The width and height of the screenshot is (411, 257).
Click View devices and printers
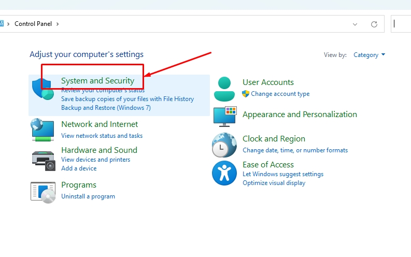click(95, 160)
